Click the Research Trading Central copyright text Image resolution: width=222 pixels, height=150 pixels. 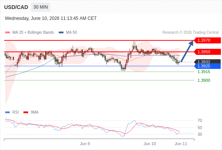(x=190, y=33)
